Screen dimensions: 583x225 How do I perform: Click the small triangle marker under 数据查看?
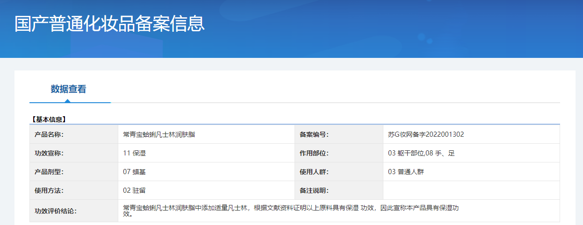point(68,100)
